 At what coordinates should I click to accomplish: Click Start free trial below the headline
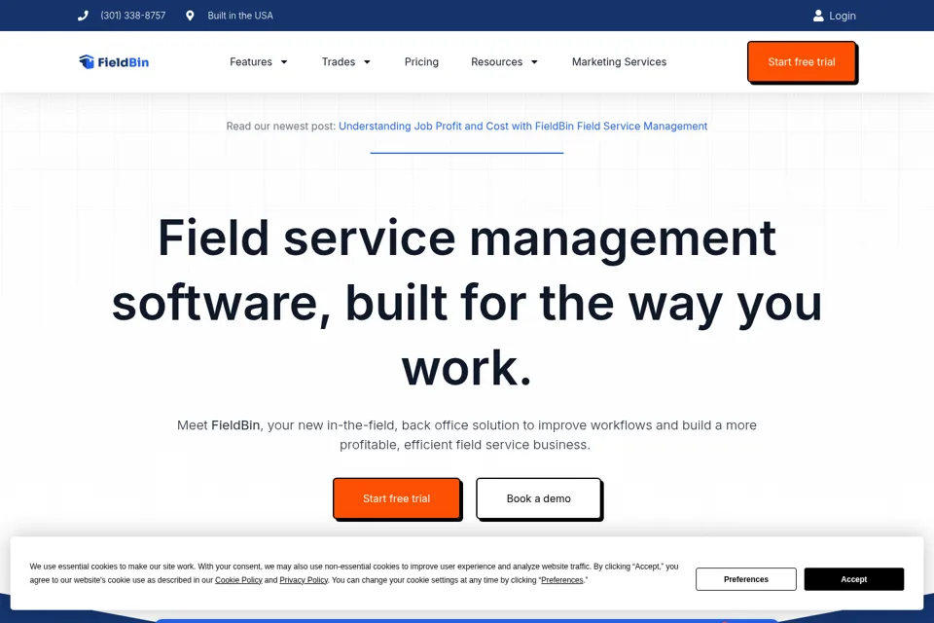[x=396, y=498]
